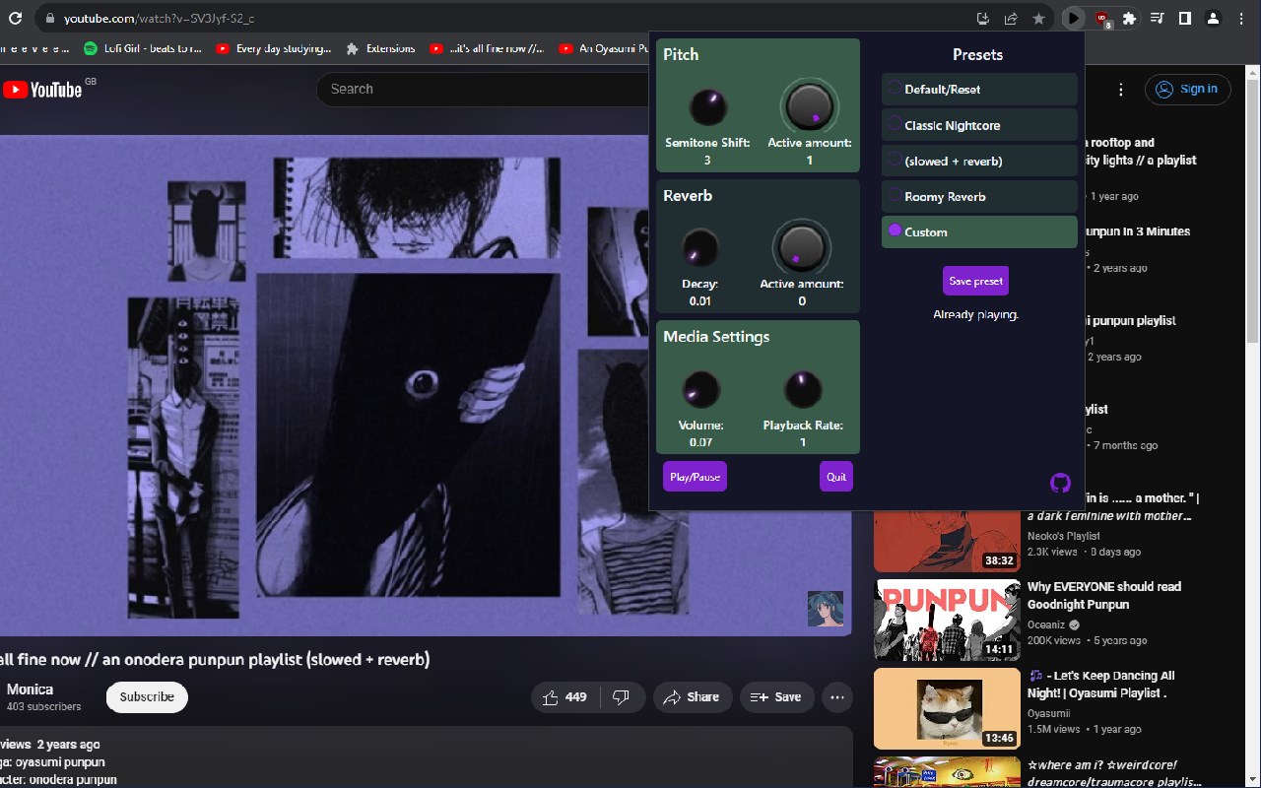Open the 'An Oyasumi Pu...' bookmark
This screenshot has width=1261, height=788.
tap(602, 48)
